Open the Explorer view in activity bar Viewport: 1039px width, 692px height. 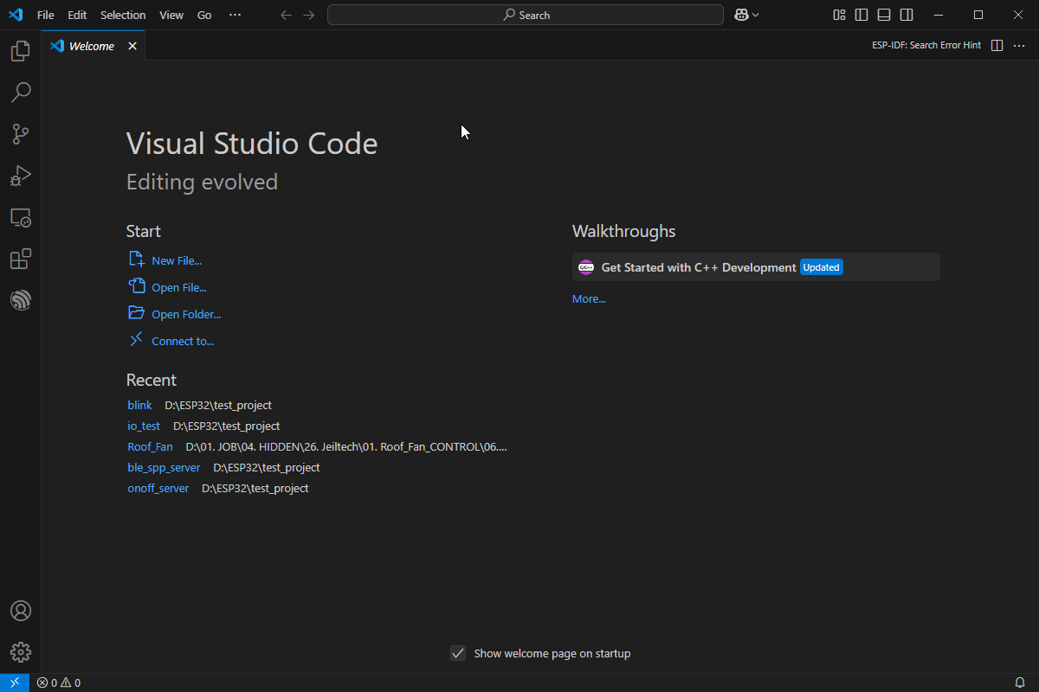[x=20, y=51]
